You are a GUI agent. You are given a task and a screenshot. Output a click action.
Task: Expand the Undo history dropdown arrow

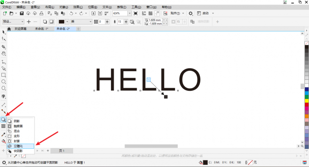[76, 13]
